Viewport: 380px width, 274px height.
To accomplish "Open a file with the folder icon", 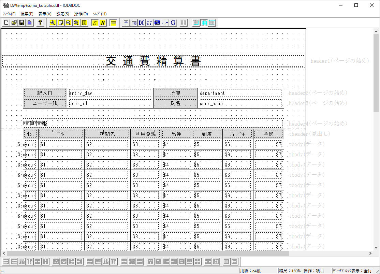I will point(14,23).
